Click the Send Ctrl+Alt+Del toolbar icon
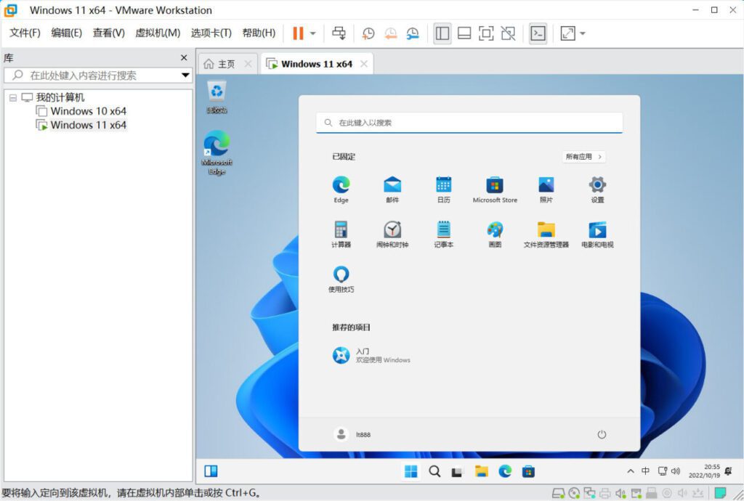The width and height of the screenshot is (744, 501). [x=339, y=33]
